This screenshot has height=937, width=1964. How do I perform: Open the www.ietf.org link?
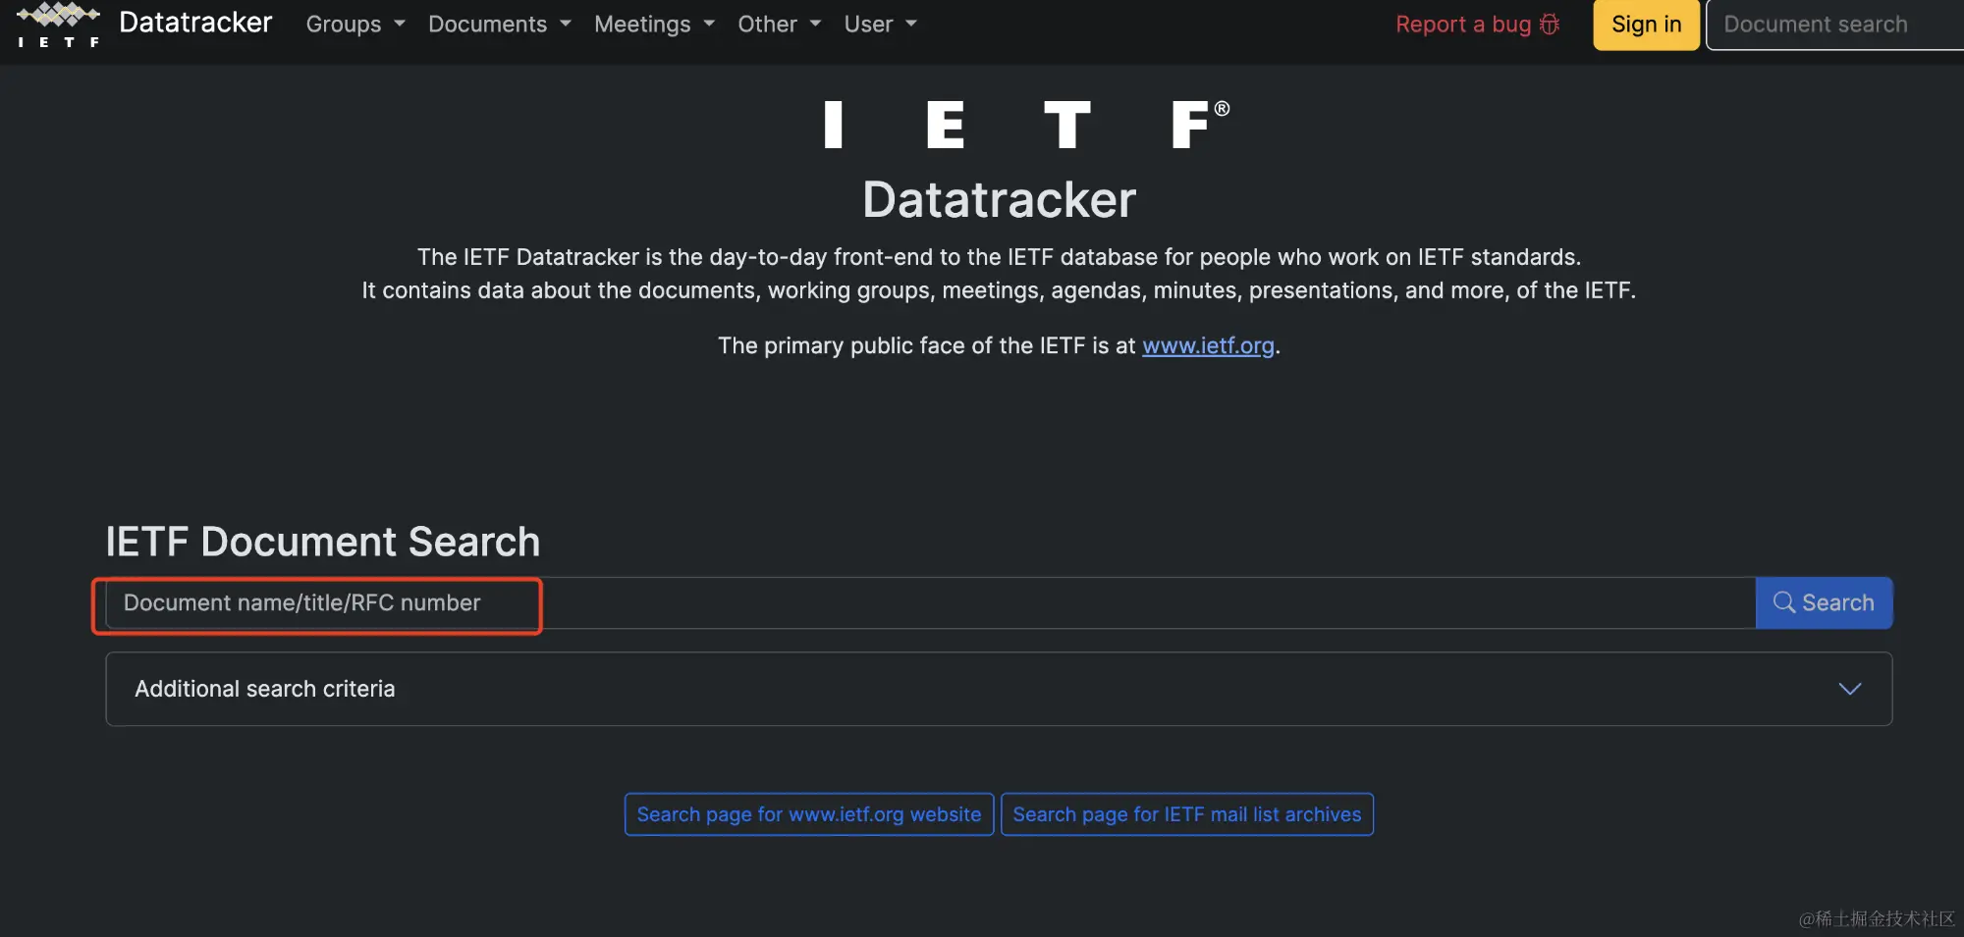[x=1208, y=345]
